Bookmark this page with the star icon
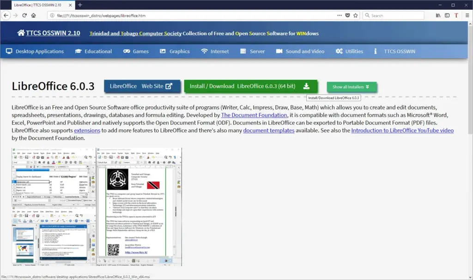 coord(355,15)
